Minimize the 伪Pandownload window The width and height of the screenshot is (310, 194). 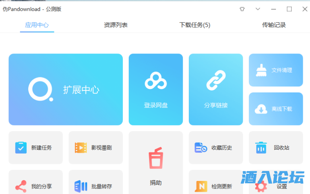[273, 9]
